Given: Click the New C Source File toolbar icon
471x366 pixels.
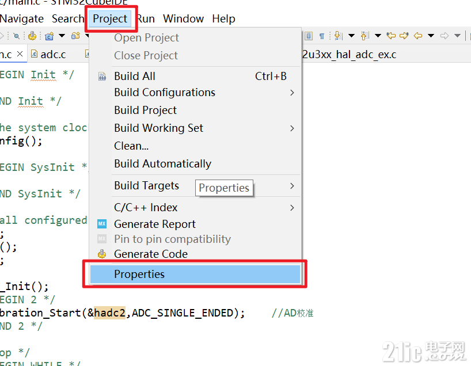Looking at the screenshot, I should tap(50, 36).
